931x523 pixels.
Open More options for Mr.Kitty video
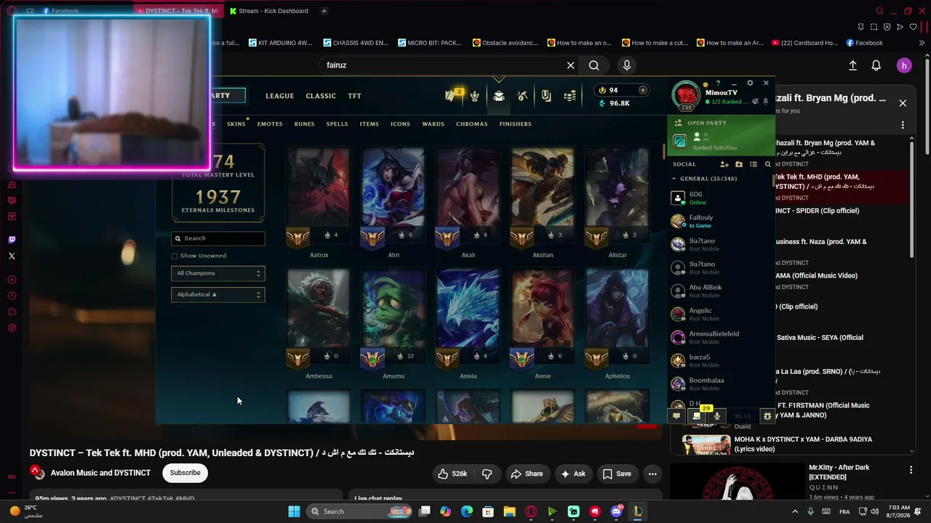(x=911, y=470)
